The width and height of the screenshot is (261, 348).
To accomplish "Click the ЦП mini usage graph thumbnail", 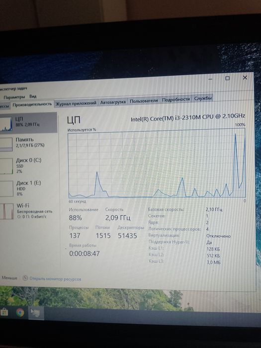I will tap(6, 124).
